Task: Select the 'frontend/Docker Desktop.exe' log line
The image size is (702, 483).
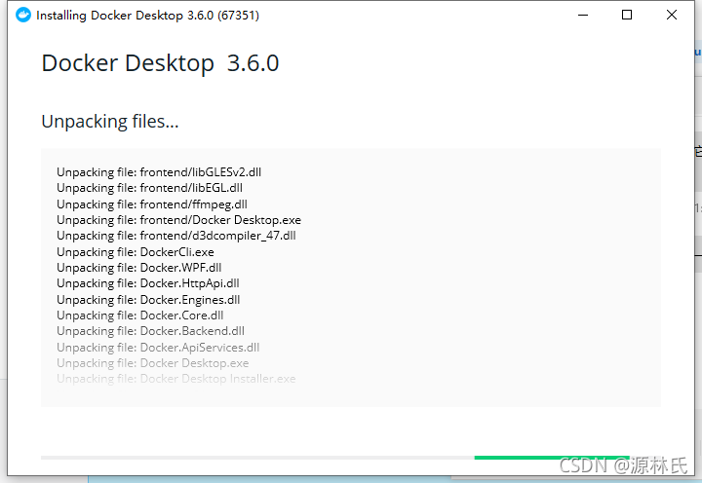Action: coord(178,219)
